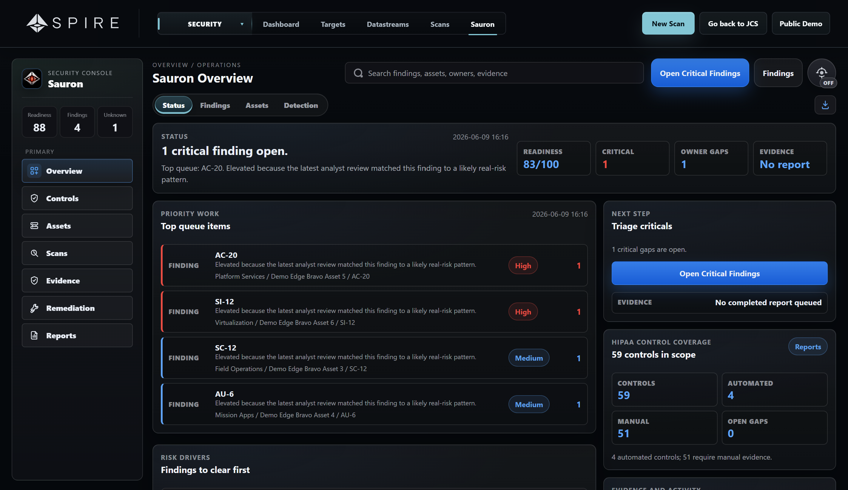Screen dimensions: 848x490
Task: Click 'Platform Services / Demo Edge Bravo Asset 5' text
Action: pos(280,276)
